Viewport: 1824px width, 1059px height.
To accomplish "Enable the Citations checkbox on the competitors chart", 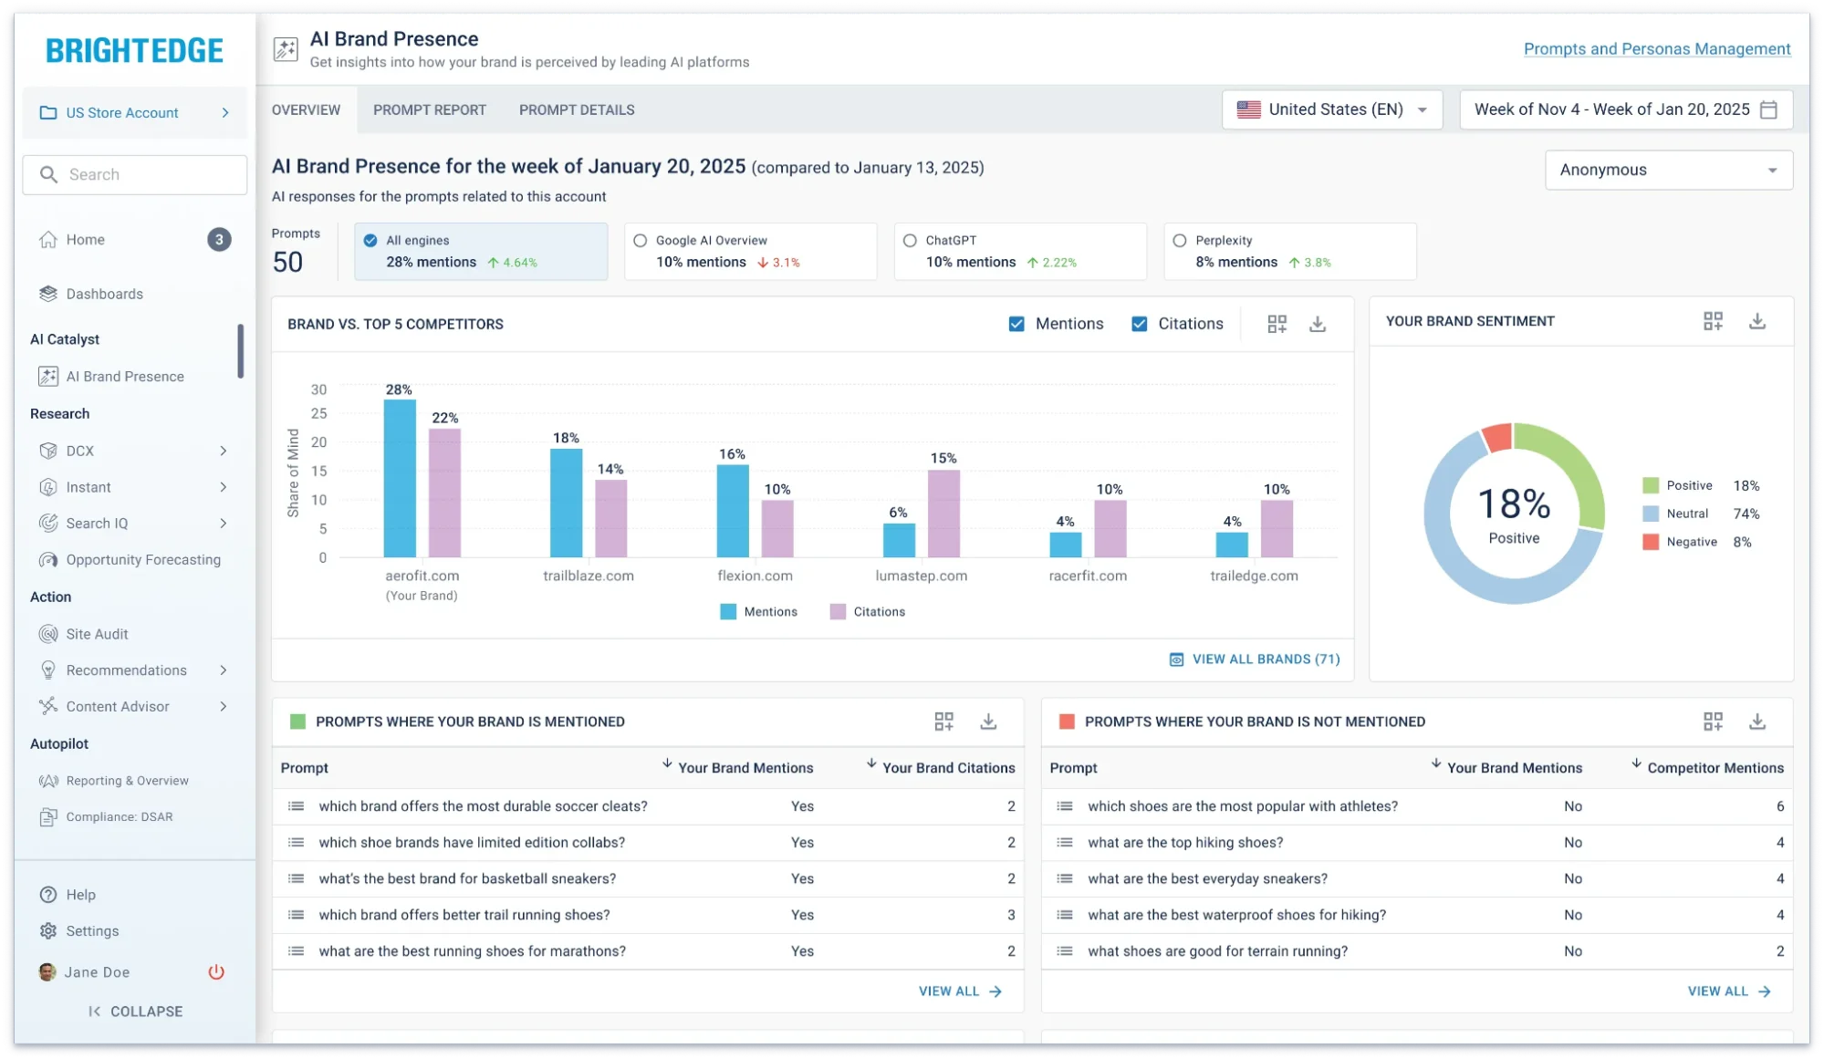I will click(1139, 323).
